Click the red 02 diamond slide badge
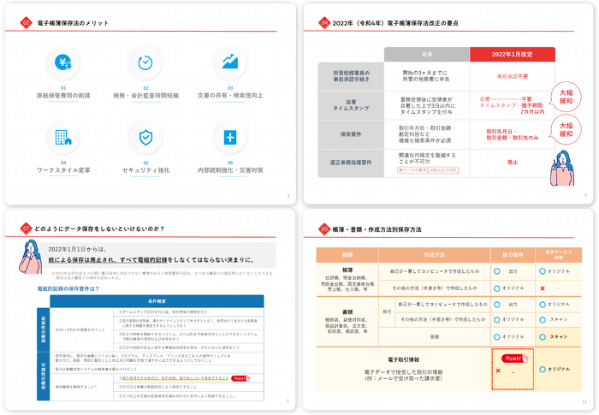The image size is (599, 415). coord(26,22)
